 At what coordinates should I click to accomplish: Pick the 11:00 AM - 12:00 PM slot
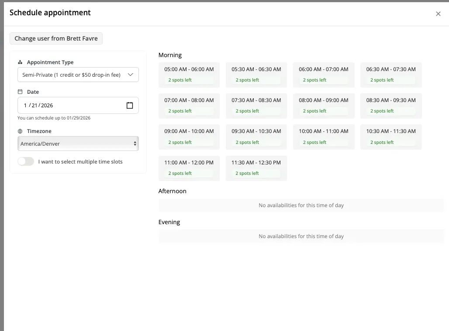[189, 168]
